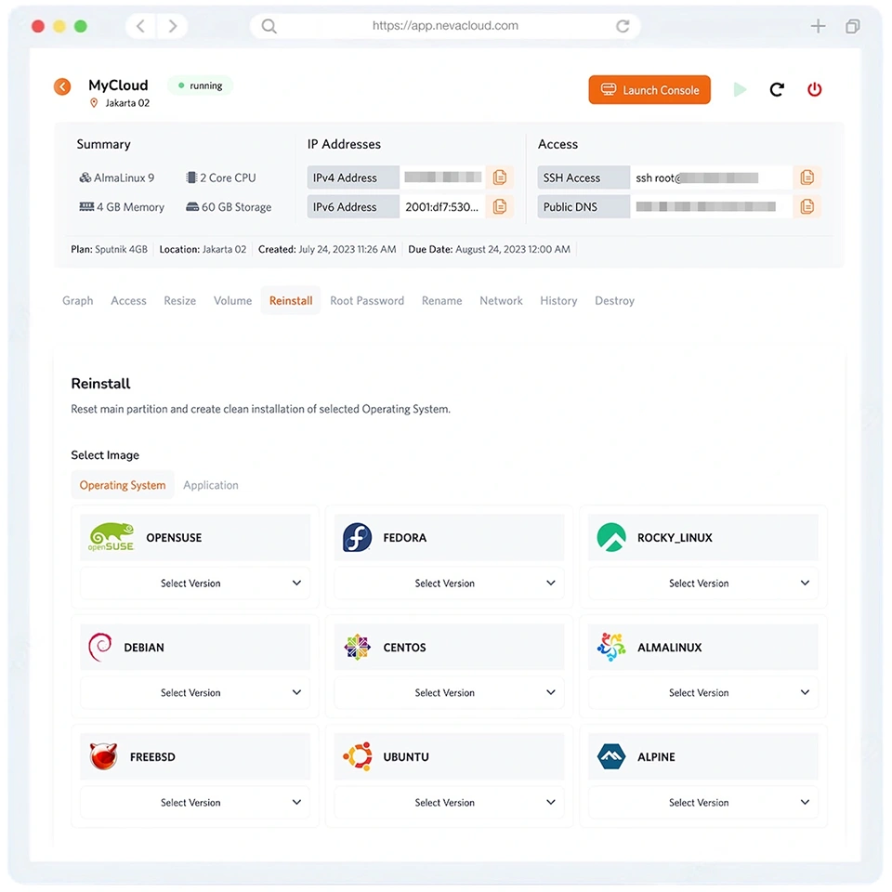The height and width of the screenshot is (892, 892).
Task: Open the Root Password tab
Action: click(366, 300)
